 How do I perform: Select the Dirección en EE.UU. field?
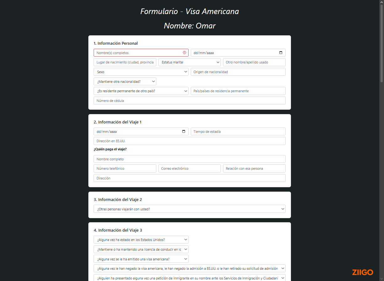[x=189, y=141]
